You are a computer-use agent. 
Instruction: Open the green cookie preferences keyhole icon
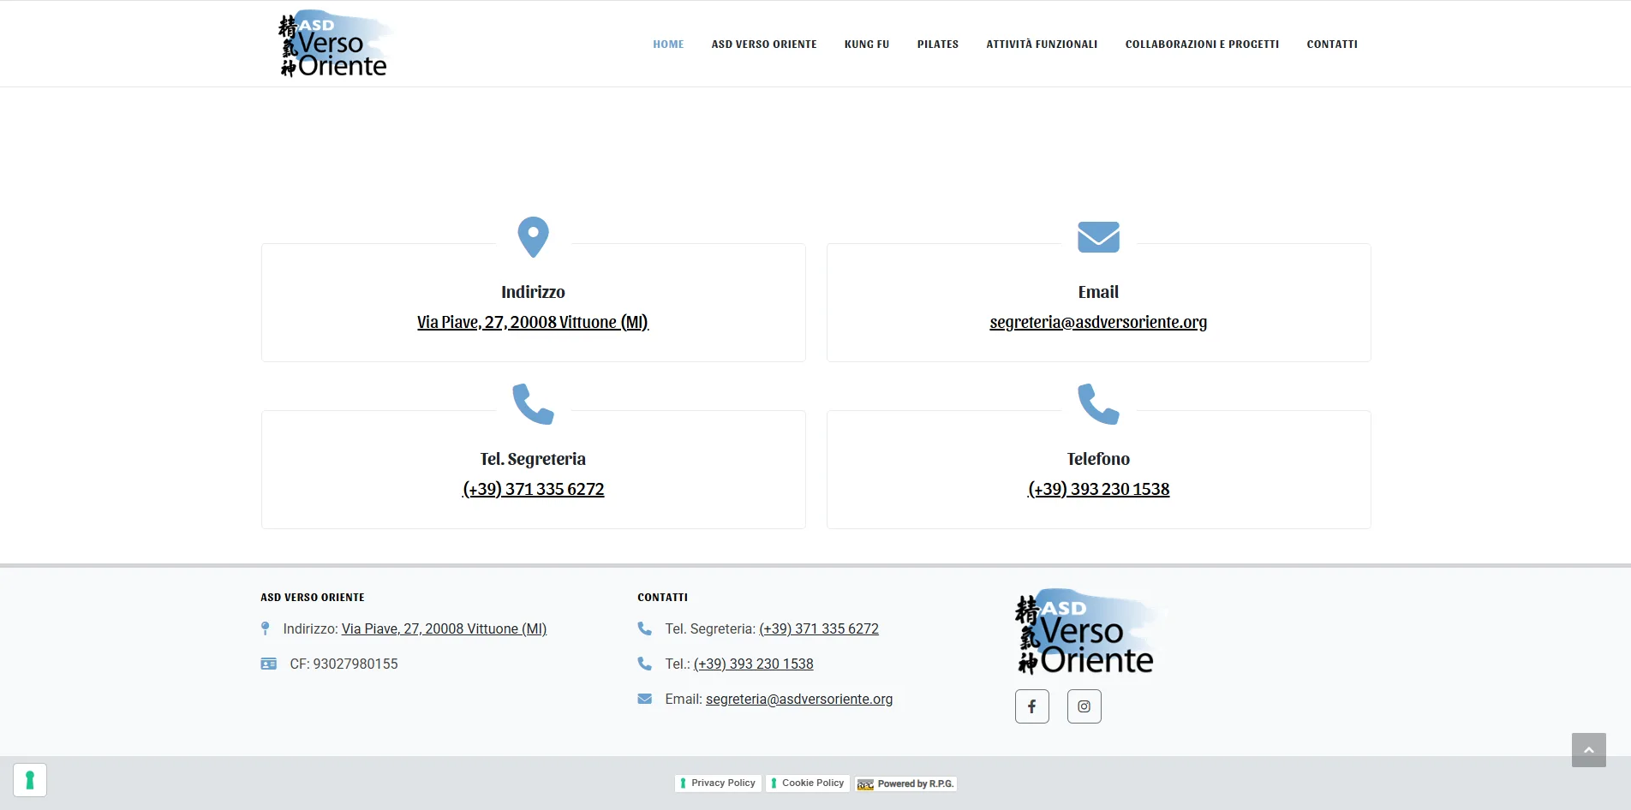(x=30, y=780)
